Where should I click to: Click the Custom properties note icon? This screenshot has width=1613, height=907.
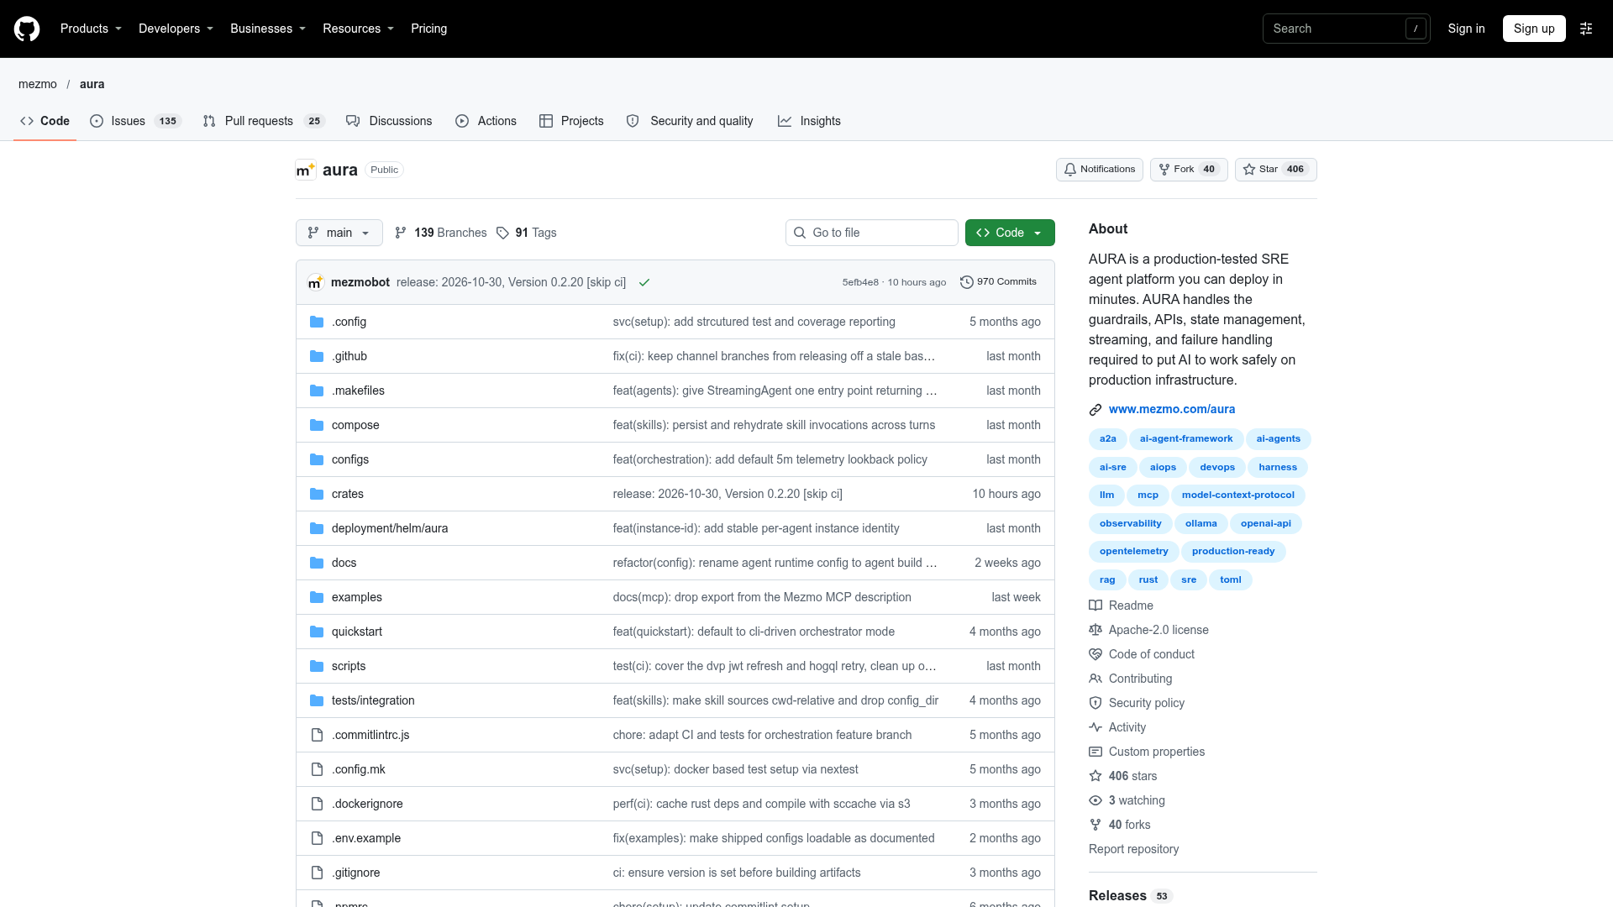[x=1095, y=752]
